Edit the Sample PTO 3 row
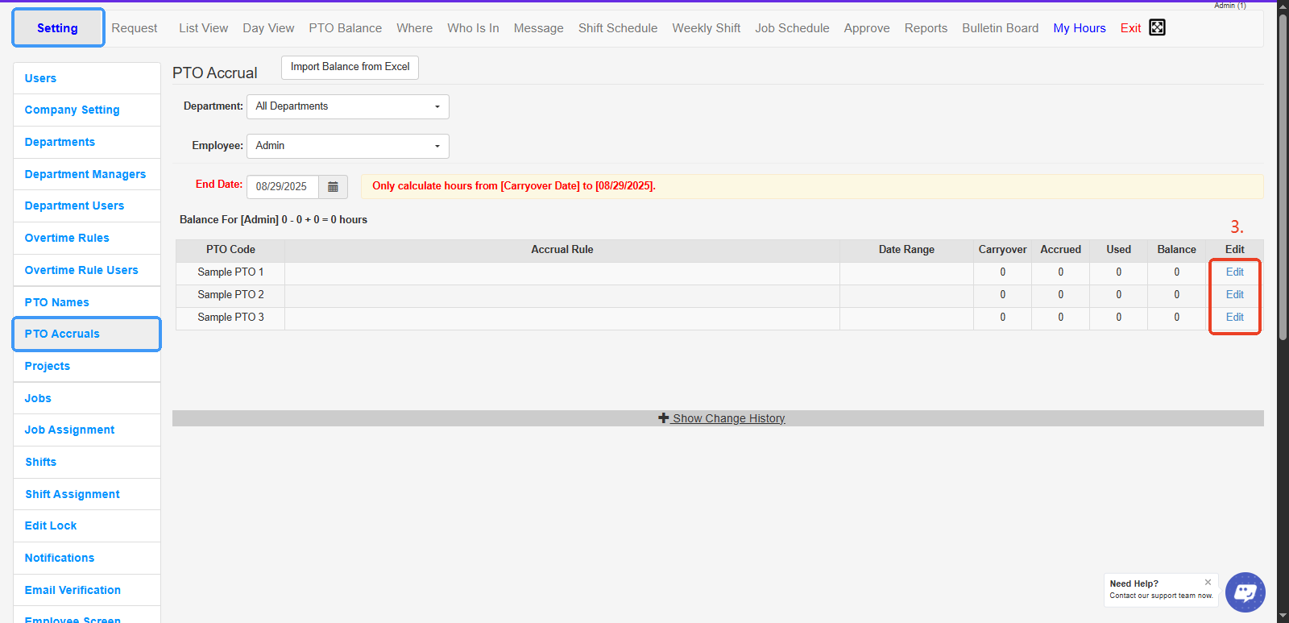 1234,318
